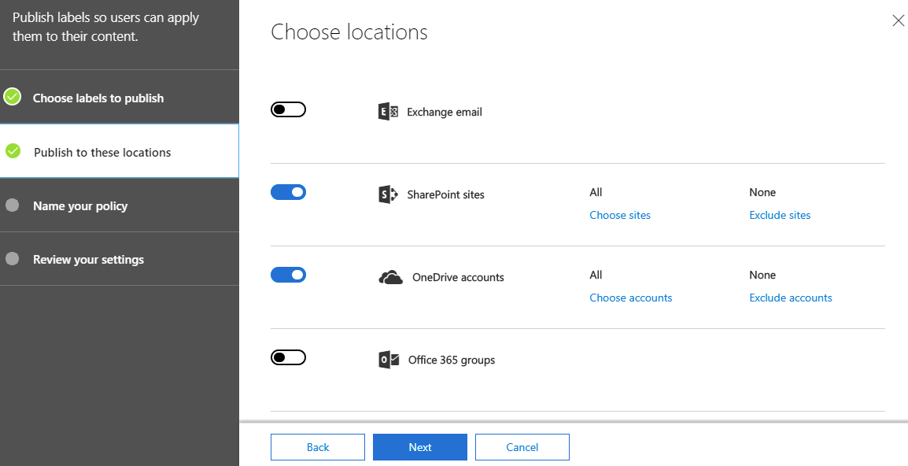Image resolution: width=908 pixels, height=466 pixels.
Task: Jump to Review your settings step
Action: pyautogui.click(x=120, y=258)
